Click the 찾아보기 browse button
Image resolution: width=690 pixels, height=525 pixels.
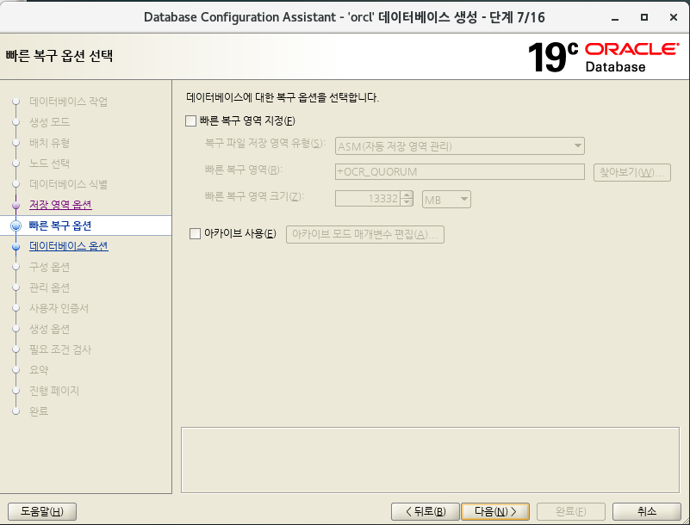pos(632,172)
